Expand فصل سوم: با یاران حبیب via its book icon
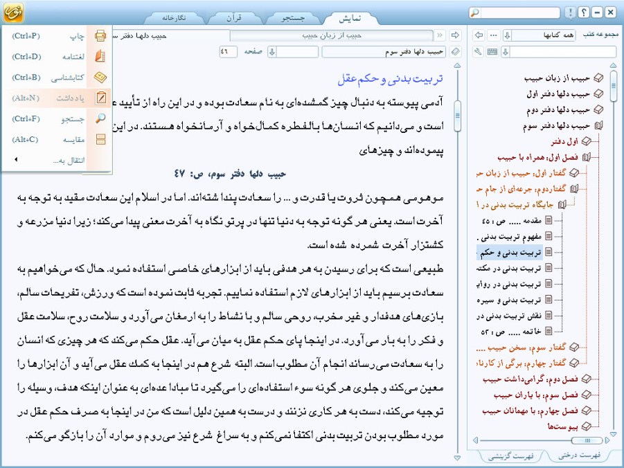This screenshot has height=468, width=624. pyautogui.click(x=586, y=395)
